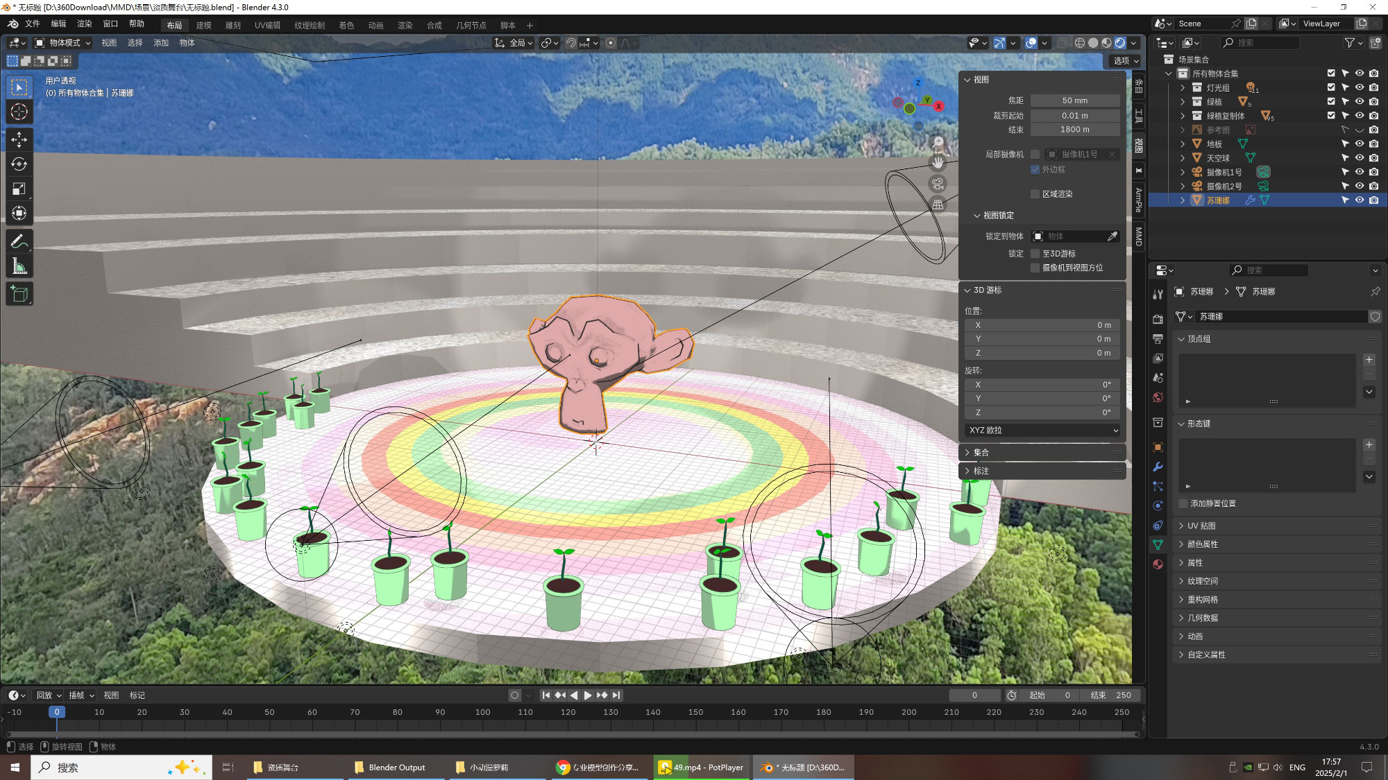This screenshot has height=780, width=1388.
Task: Enable the 区域渲染 checkbox
Action: click(1035, 194)
